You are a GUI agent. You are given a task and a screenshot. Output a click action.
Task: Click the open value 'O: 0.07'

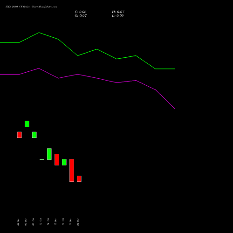click(81, 16)
